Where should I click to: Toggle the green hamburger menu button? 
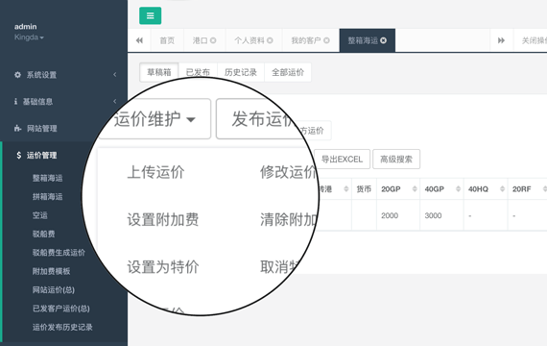pos(150,15)
